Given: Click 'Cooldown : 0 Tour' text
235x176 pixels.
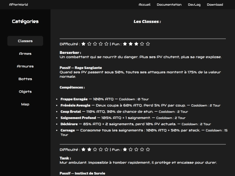Looking at the screenshot, I should [x=134, y=99].
